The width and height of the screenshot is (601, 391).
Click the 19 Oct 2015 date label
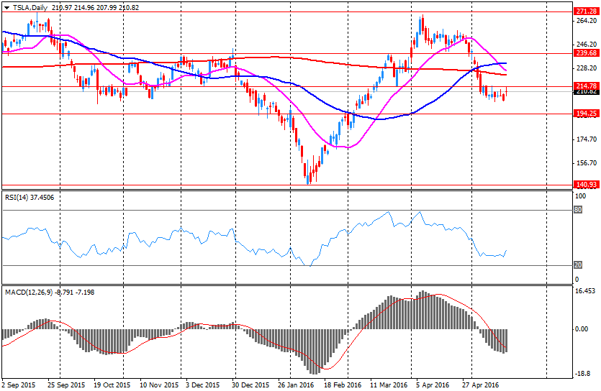coord(111,385)
